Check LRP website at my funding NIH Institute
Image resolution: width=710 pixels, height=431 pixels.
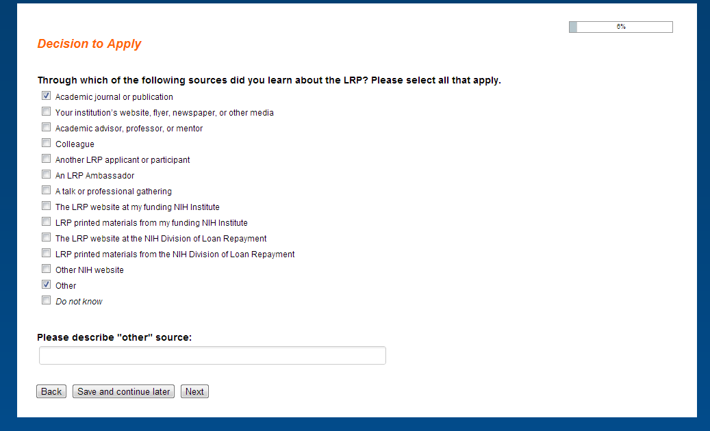(46, 206)
